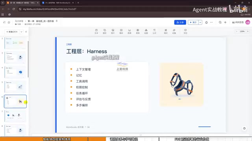Click the bullet text 记忆
This screenshot has width=252, height=141.
pos(79,75)
